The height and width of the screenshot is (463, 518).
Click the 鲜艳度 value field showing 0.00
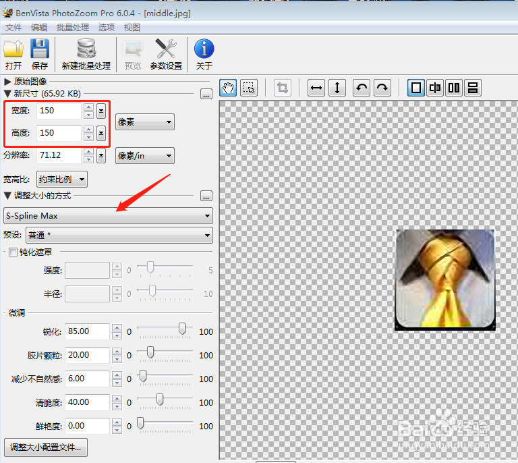tap(87, 426)
